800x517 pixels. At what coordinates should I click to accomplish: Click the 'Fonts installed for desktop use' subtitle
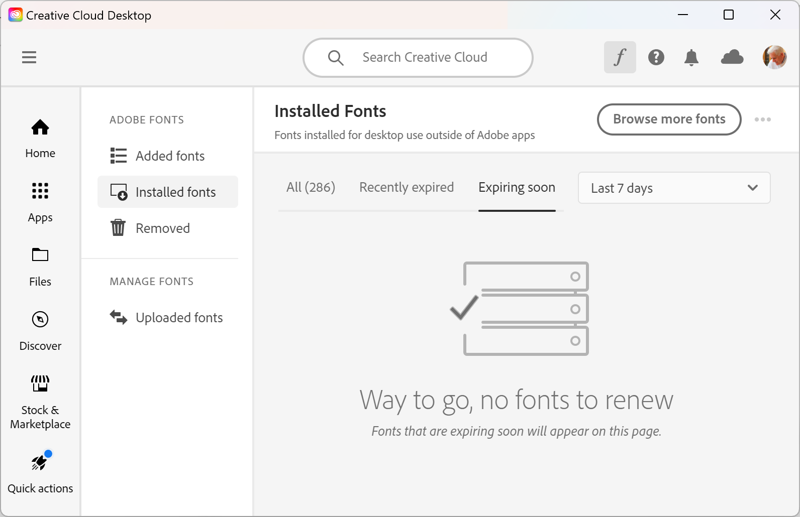405,135
